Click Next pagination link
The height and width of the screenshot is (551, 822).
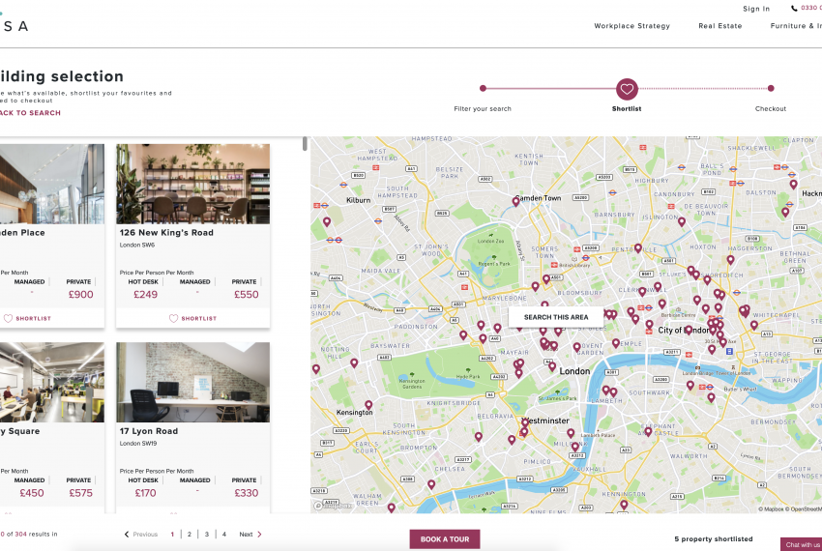click(250, 535)
